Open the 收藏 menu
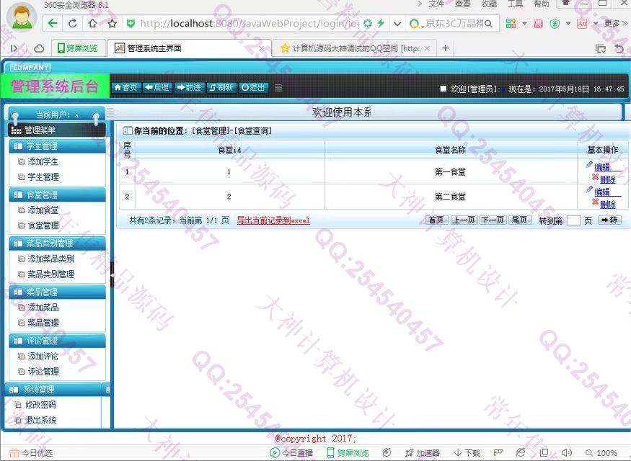This screenshot has height=461, width=631. tap(489, 4)
